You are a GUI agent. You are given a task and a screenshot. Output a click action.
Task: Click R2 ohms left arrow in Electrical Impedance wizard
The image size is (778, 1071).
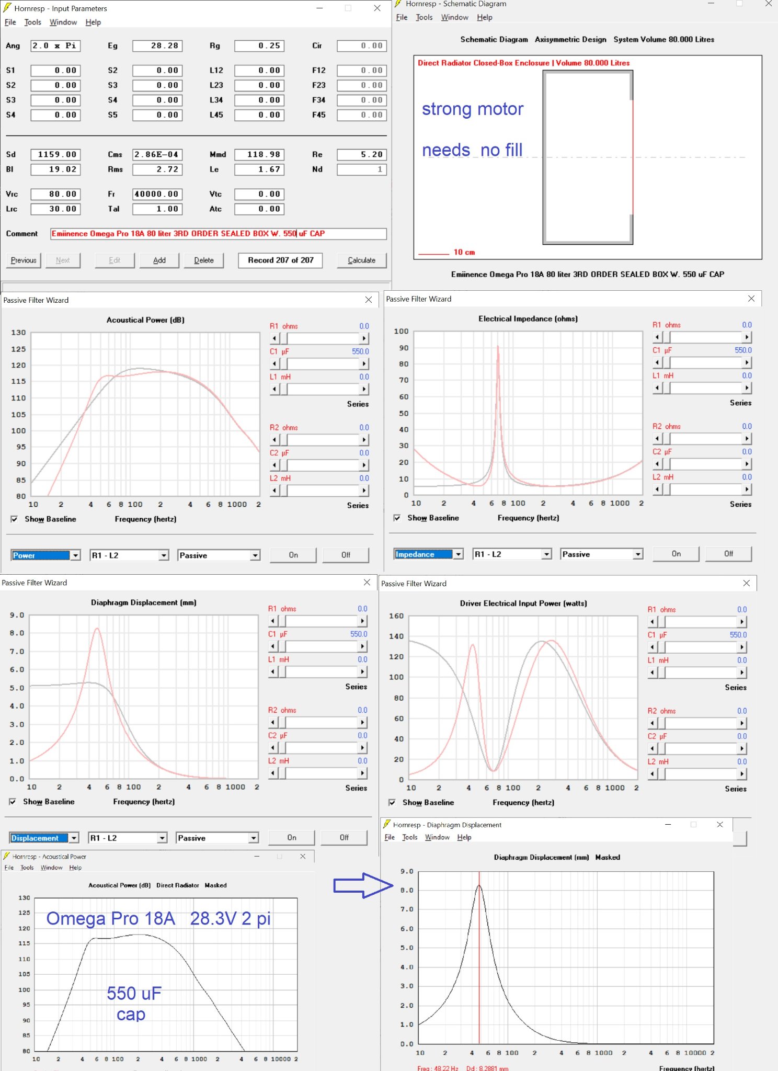point(657,439)
